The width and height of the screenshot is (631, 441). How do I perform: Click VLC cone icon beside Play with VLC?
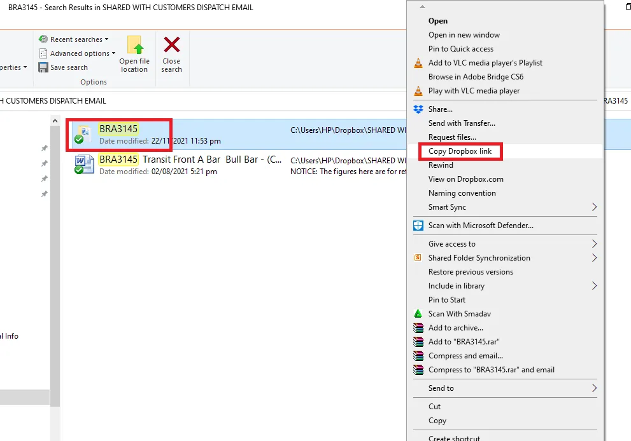coord(418,91)
